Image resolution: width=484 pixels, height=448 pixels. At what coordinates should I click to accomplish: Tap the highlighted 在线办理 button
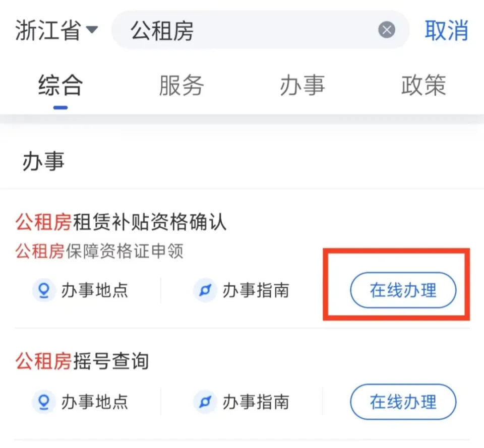[x=403, y=290]
